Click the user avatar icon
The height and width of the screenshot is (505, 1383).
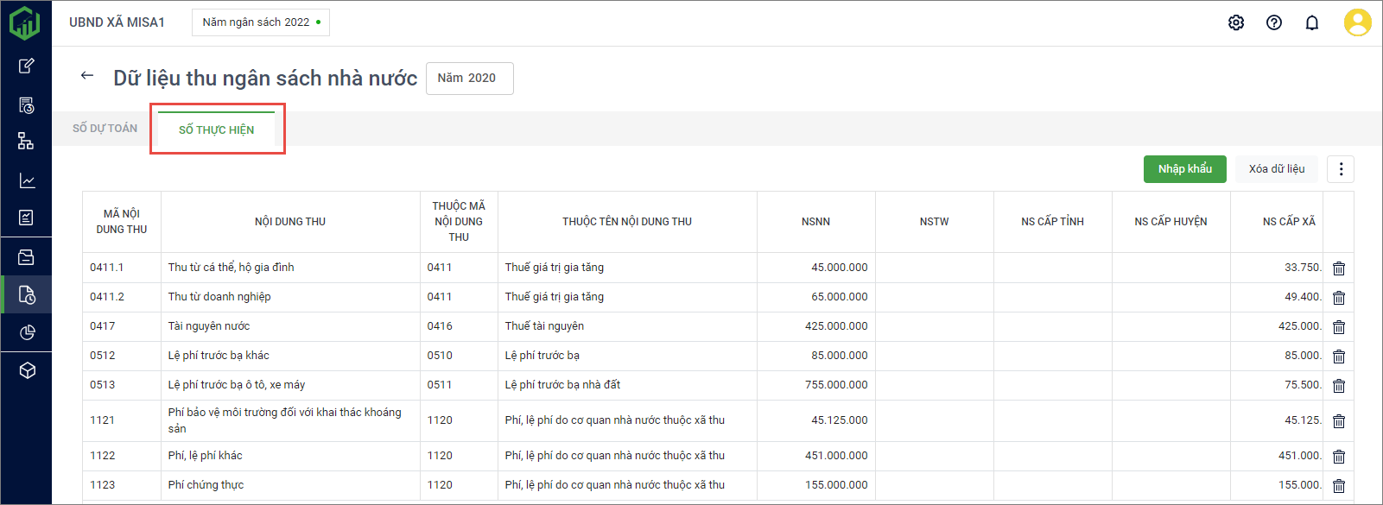(1357, 22)
